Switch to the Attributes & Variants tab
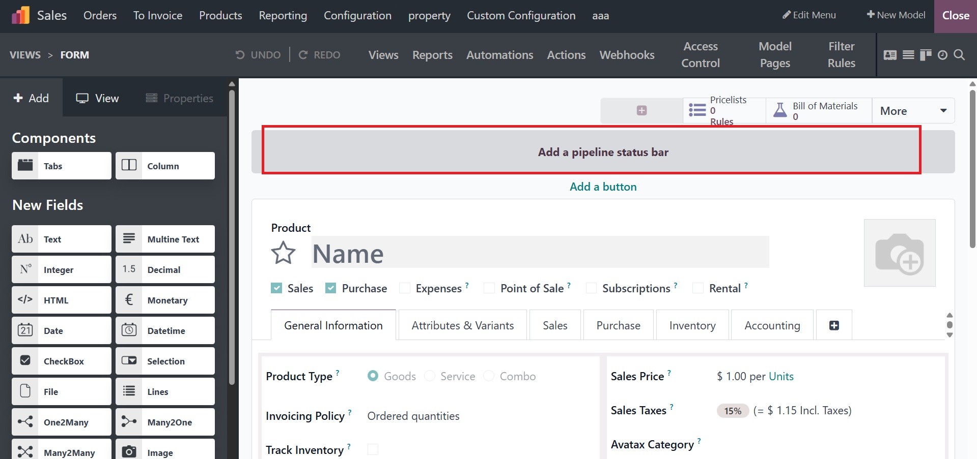977x459 pixels. (462, 325)
